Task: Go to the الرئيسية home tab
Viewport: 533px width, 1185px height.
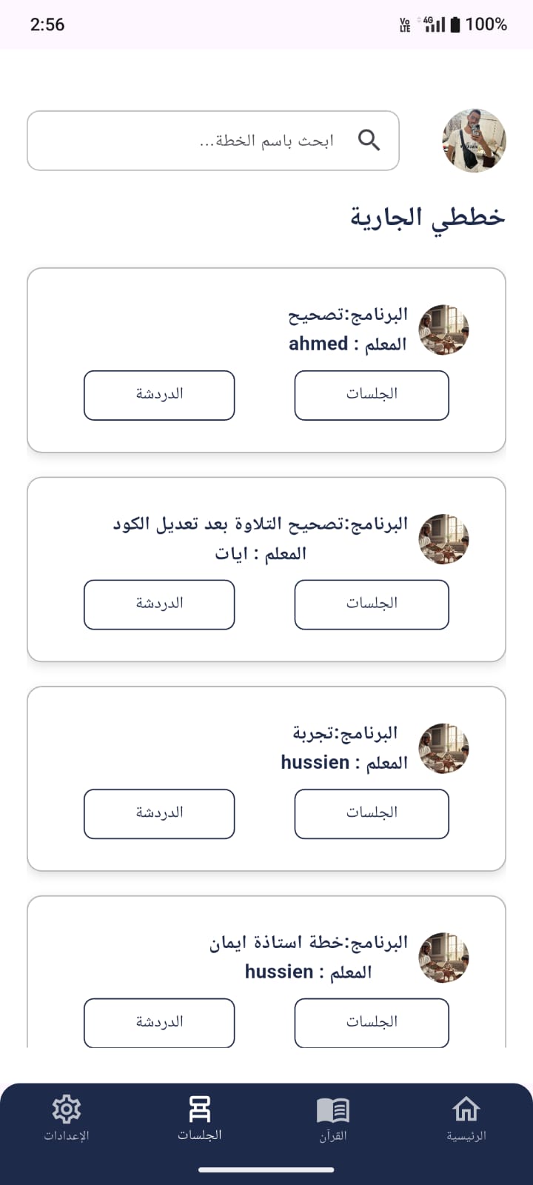Action: pos(466,1118)
